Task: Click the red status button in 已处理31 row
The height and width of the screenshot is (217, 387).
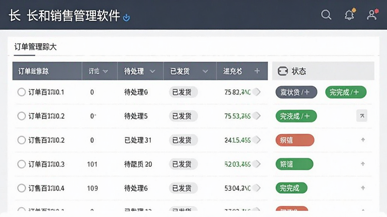Action: tap(295, 140)
